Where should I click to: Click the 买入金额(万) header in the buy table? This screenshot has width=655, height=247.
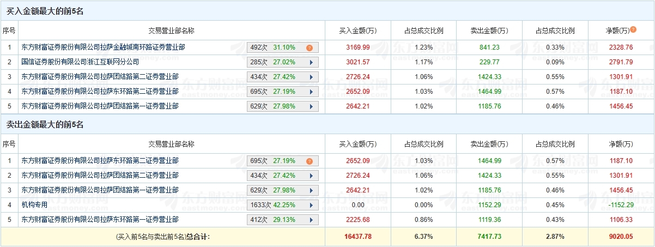pos(358,31)
